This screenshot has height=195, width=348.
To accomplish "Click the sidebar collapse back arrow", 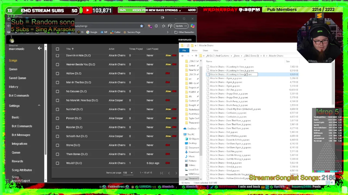I will point(40,48).
